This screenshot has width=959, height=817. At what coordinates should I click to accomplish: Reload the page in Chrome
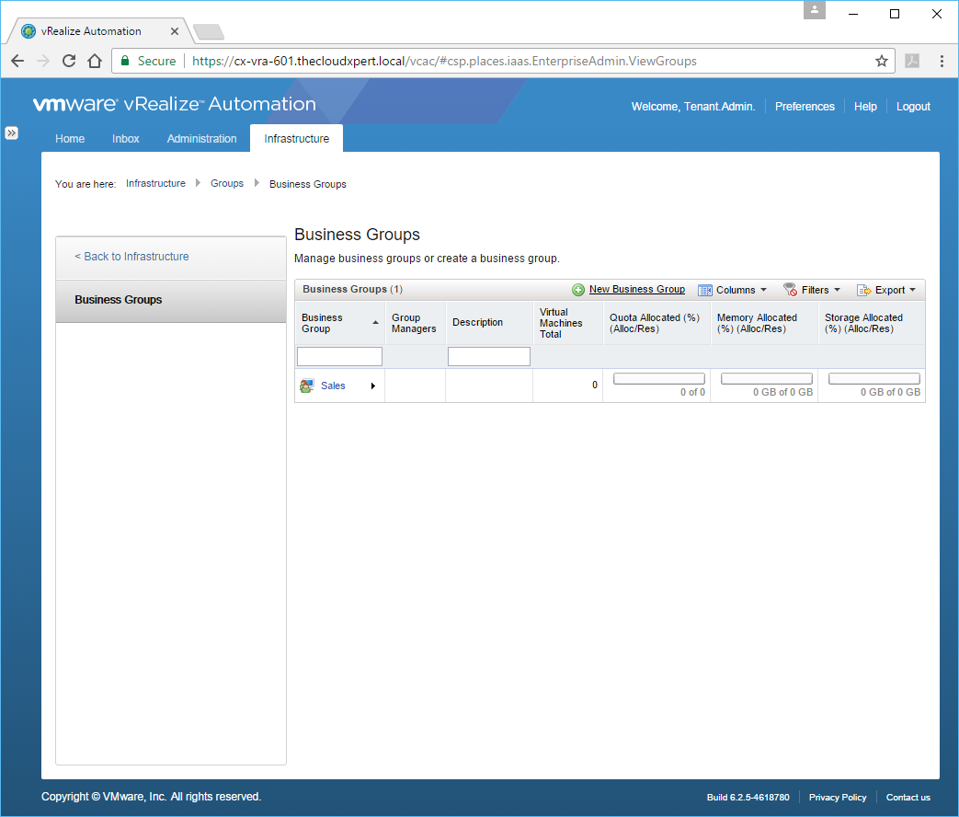[68, 61]
